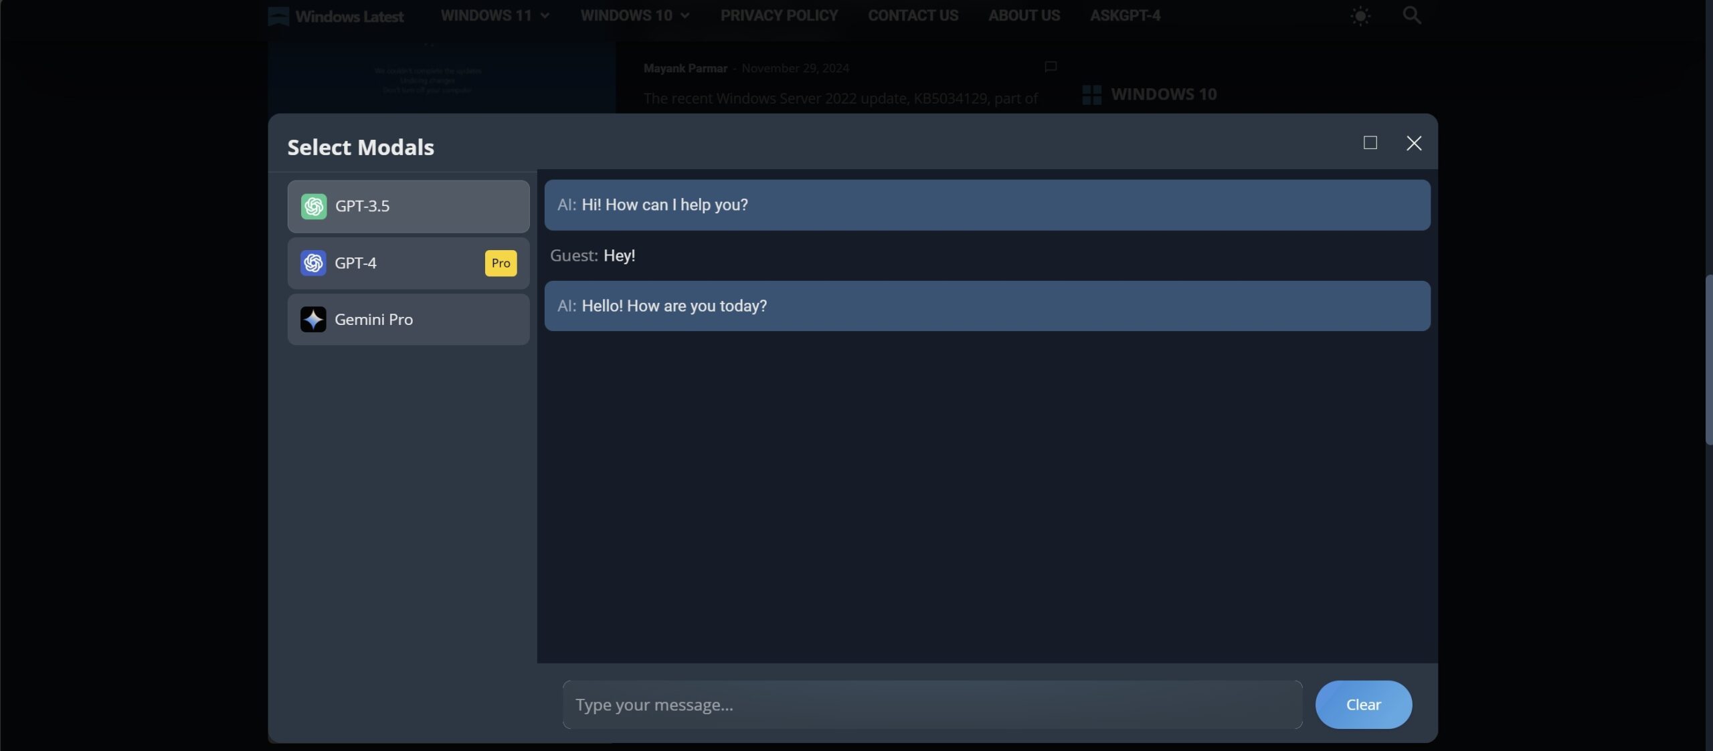Open the Privacy Policy menu item
1713x751 pixels.
[x=779, y=15]
